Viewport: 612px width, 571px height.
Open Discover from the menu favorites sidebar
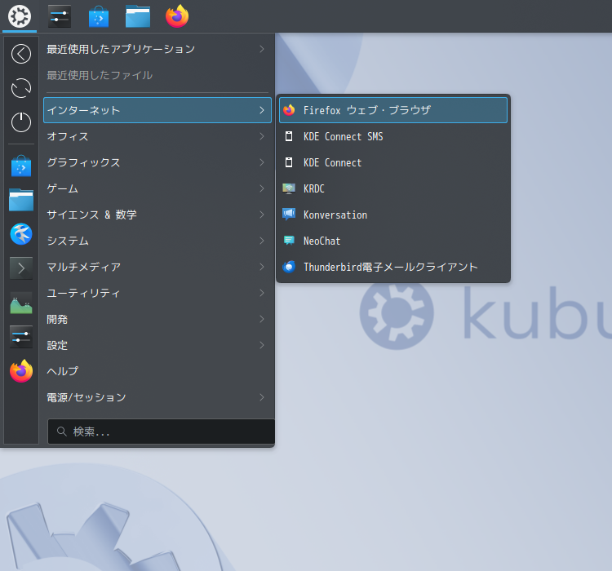pyautogui.click(x=21, y=166)
